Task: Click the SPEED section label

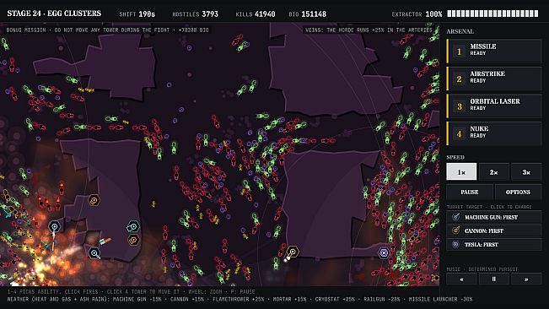Action: (455, 157)
